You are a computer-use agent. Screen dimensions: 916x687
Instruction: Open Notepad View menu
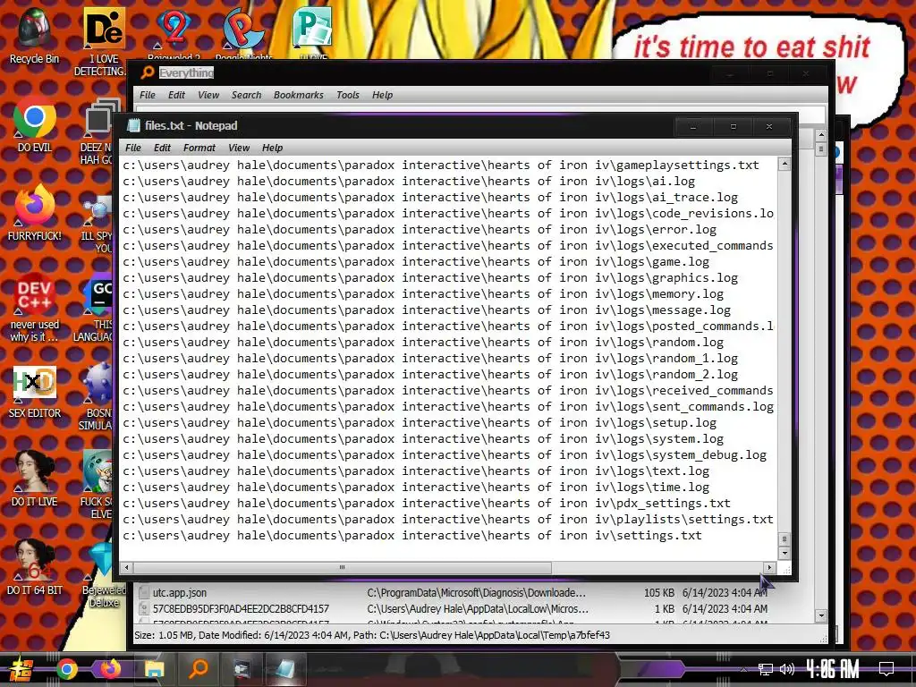(x=238, y=148)
